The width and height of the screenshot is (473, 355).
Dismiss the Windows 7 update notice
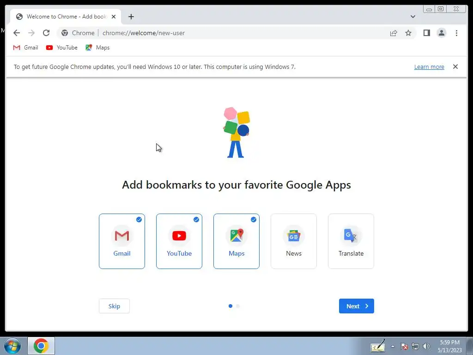coord(455,67)
